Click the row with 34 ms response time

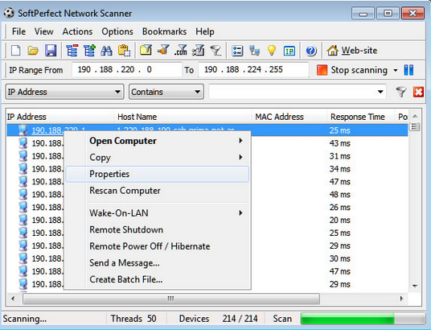click(207, 169)
